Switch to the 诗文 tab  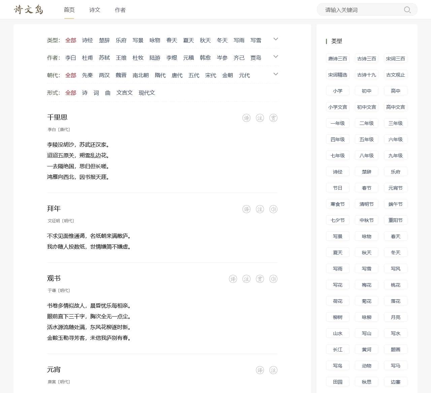tap(94, 10)
